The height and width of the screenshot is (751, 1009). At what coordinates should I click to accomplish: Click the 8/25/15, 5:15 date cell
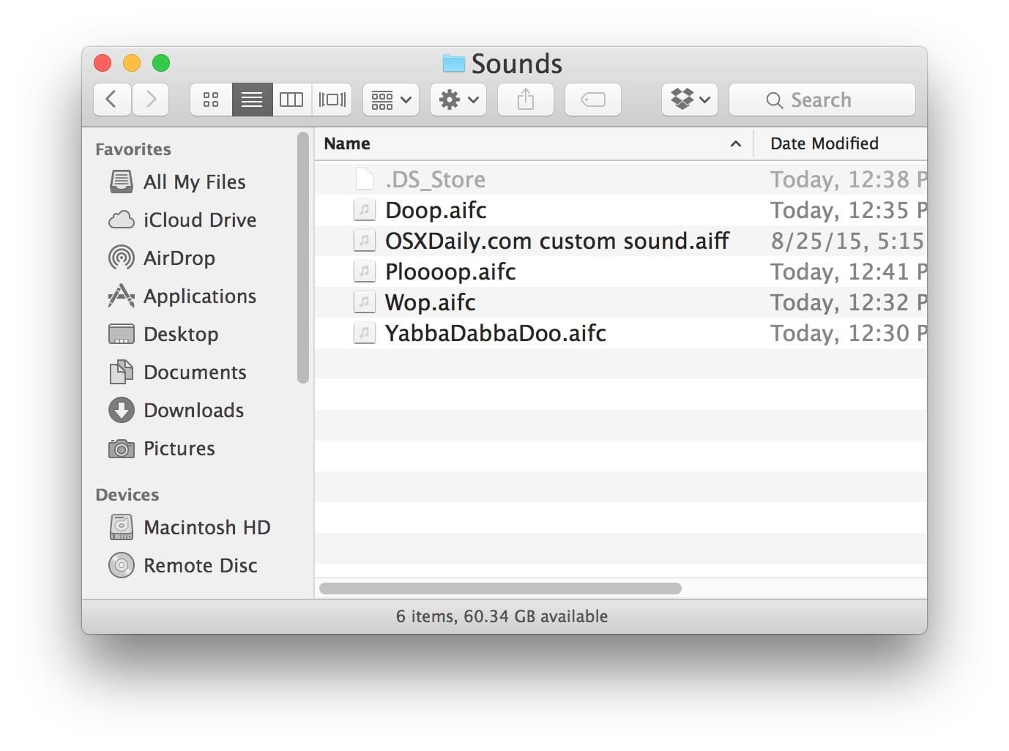click(x=847, y=241)
